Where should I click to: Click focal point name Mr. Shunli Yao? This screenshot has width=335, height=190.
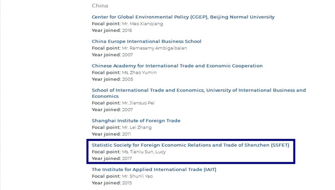138,176
